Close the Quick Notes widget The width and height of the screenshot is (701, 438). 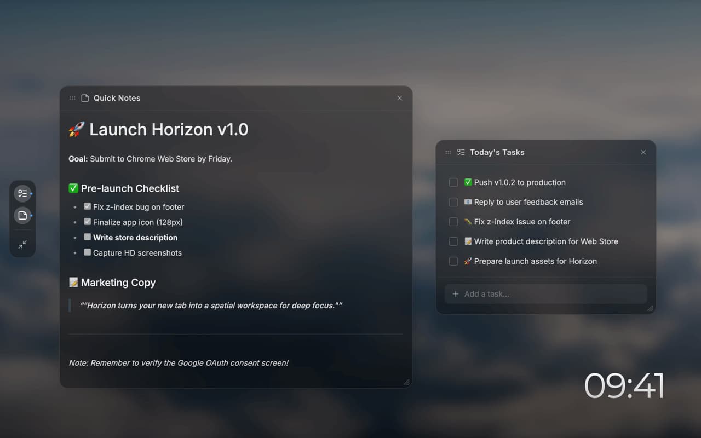point(400,98)
